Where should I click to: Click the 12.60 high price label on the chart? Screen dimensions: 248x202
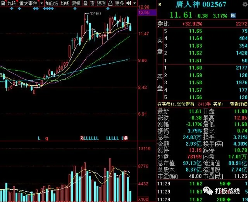click(95, 14)
